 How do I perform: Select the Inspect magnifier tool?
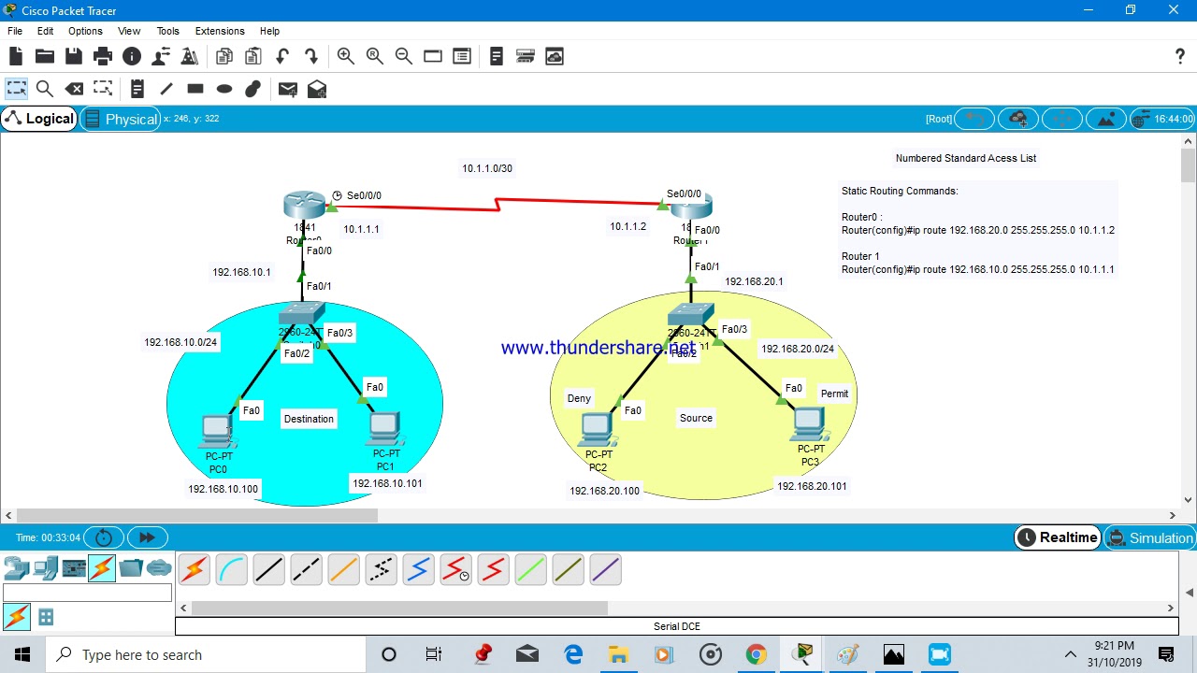(44, 89)
